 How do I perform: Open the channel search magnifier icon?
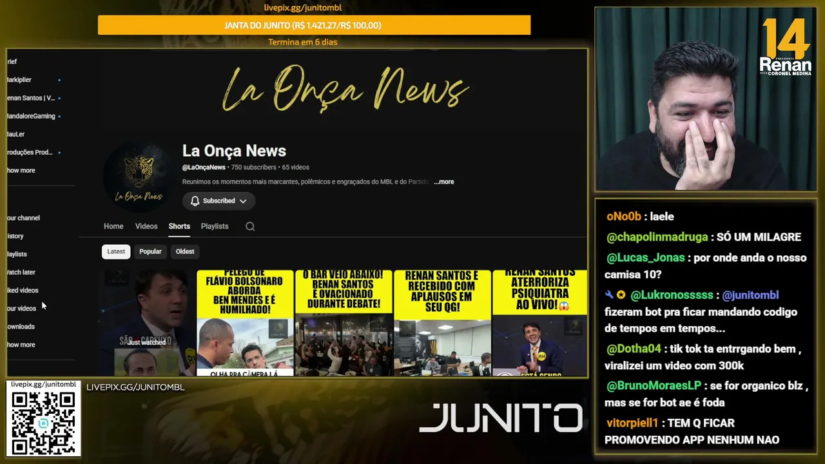tap(250, 226)
